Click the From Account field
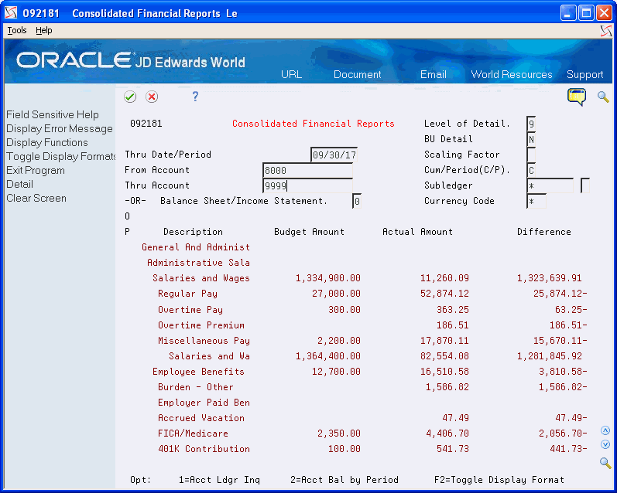This screenshot has width=617, height=493. click(x=307, y=170)
